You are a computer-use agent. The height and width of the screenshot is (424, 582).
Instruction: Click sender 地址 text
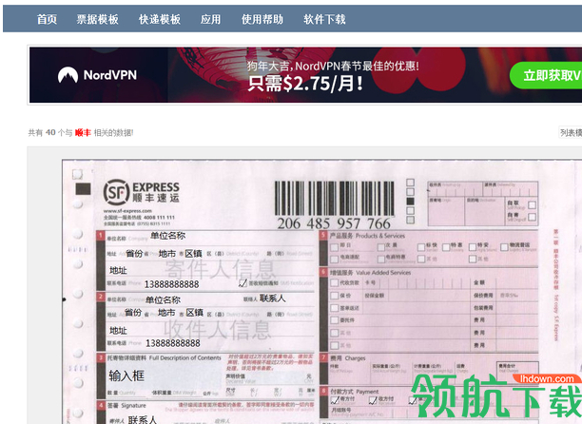click(x=118, y=270)
